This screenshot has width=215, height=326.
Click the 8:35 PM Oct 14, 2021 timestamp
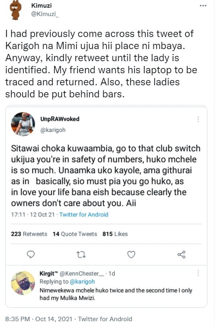tap(39, 319)
